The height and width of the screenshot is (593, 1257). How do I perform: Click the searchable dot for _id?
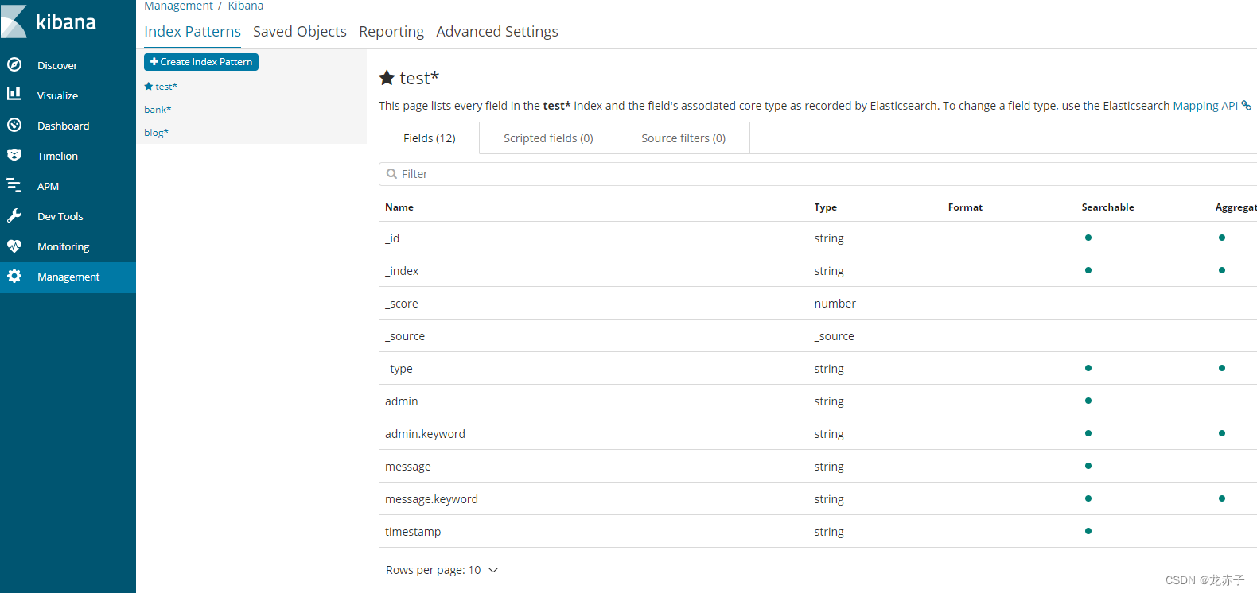click(x=1088, y=238)
